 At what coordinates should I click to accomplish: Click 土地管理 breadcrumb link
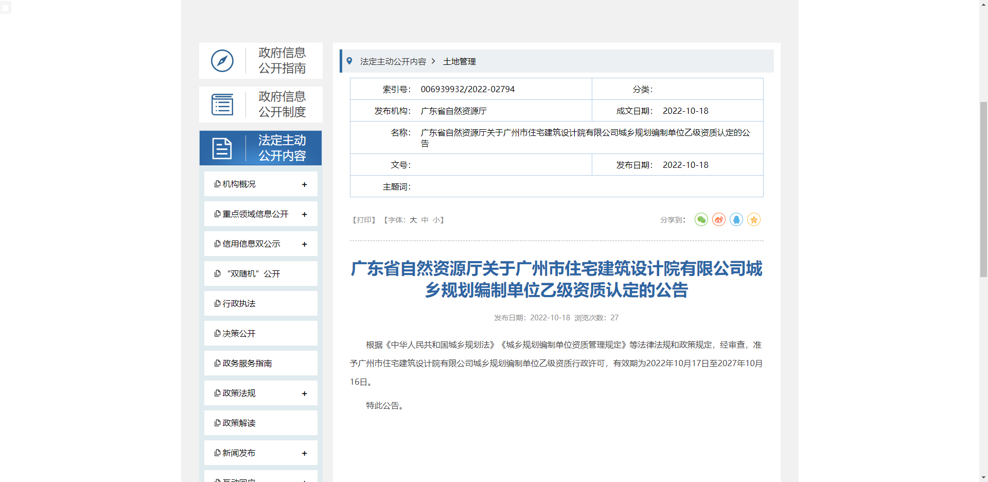point(460,61)
